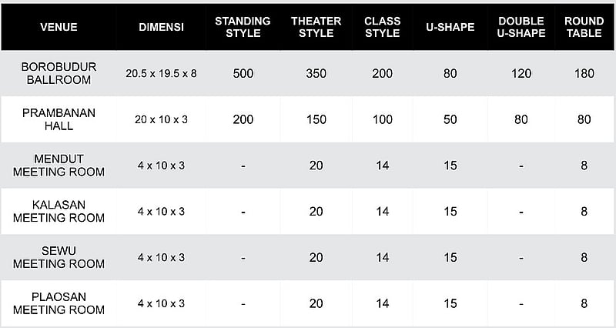Select the 20 x 10 x 3 dimension cell

click(x=161, y=120)
